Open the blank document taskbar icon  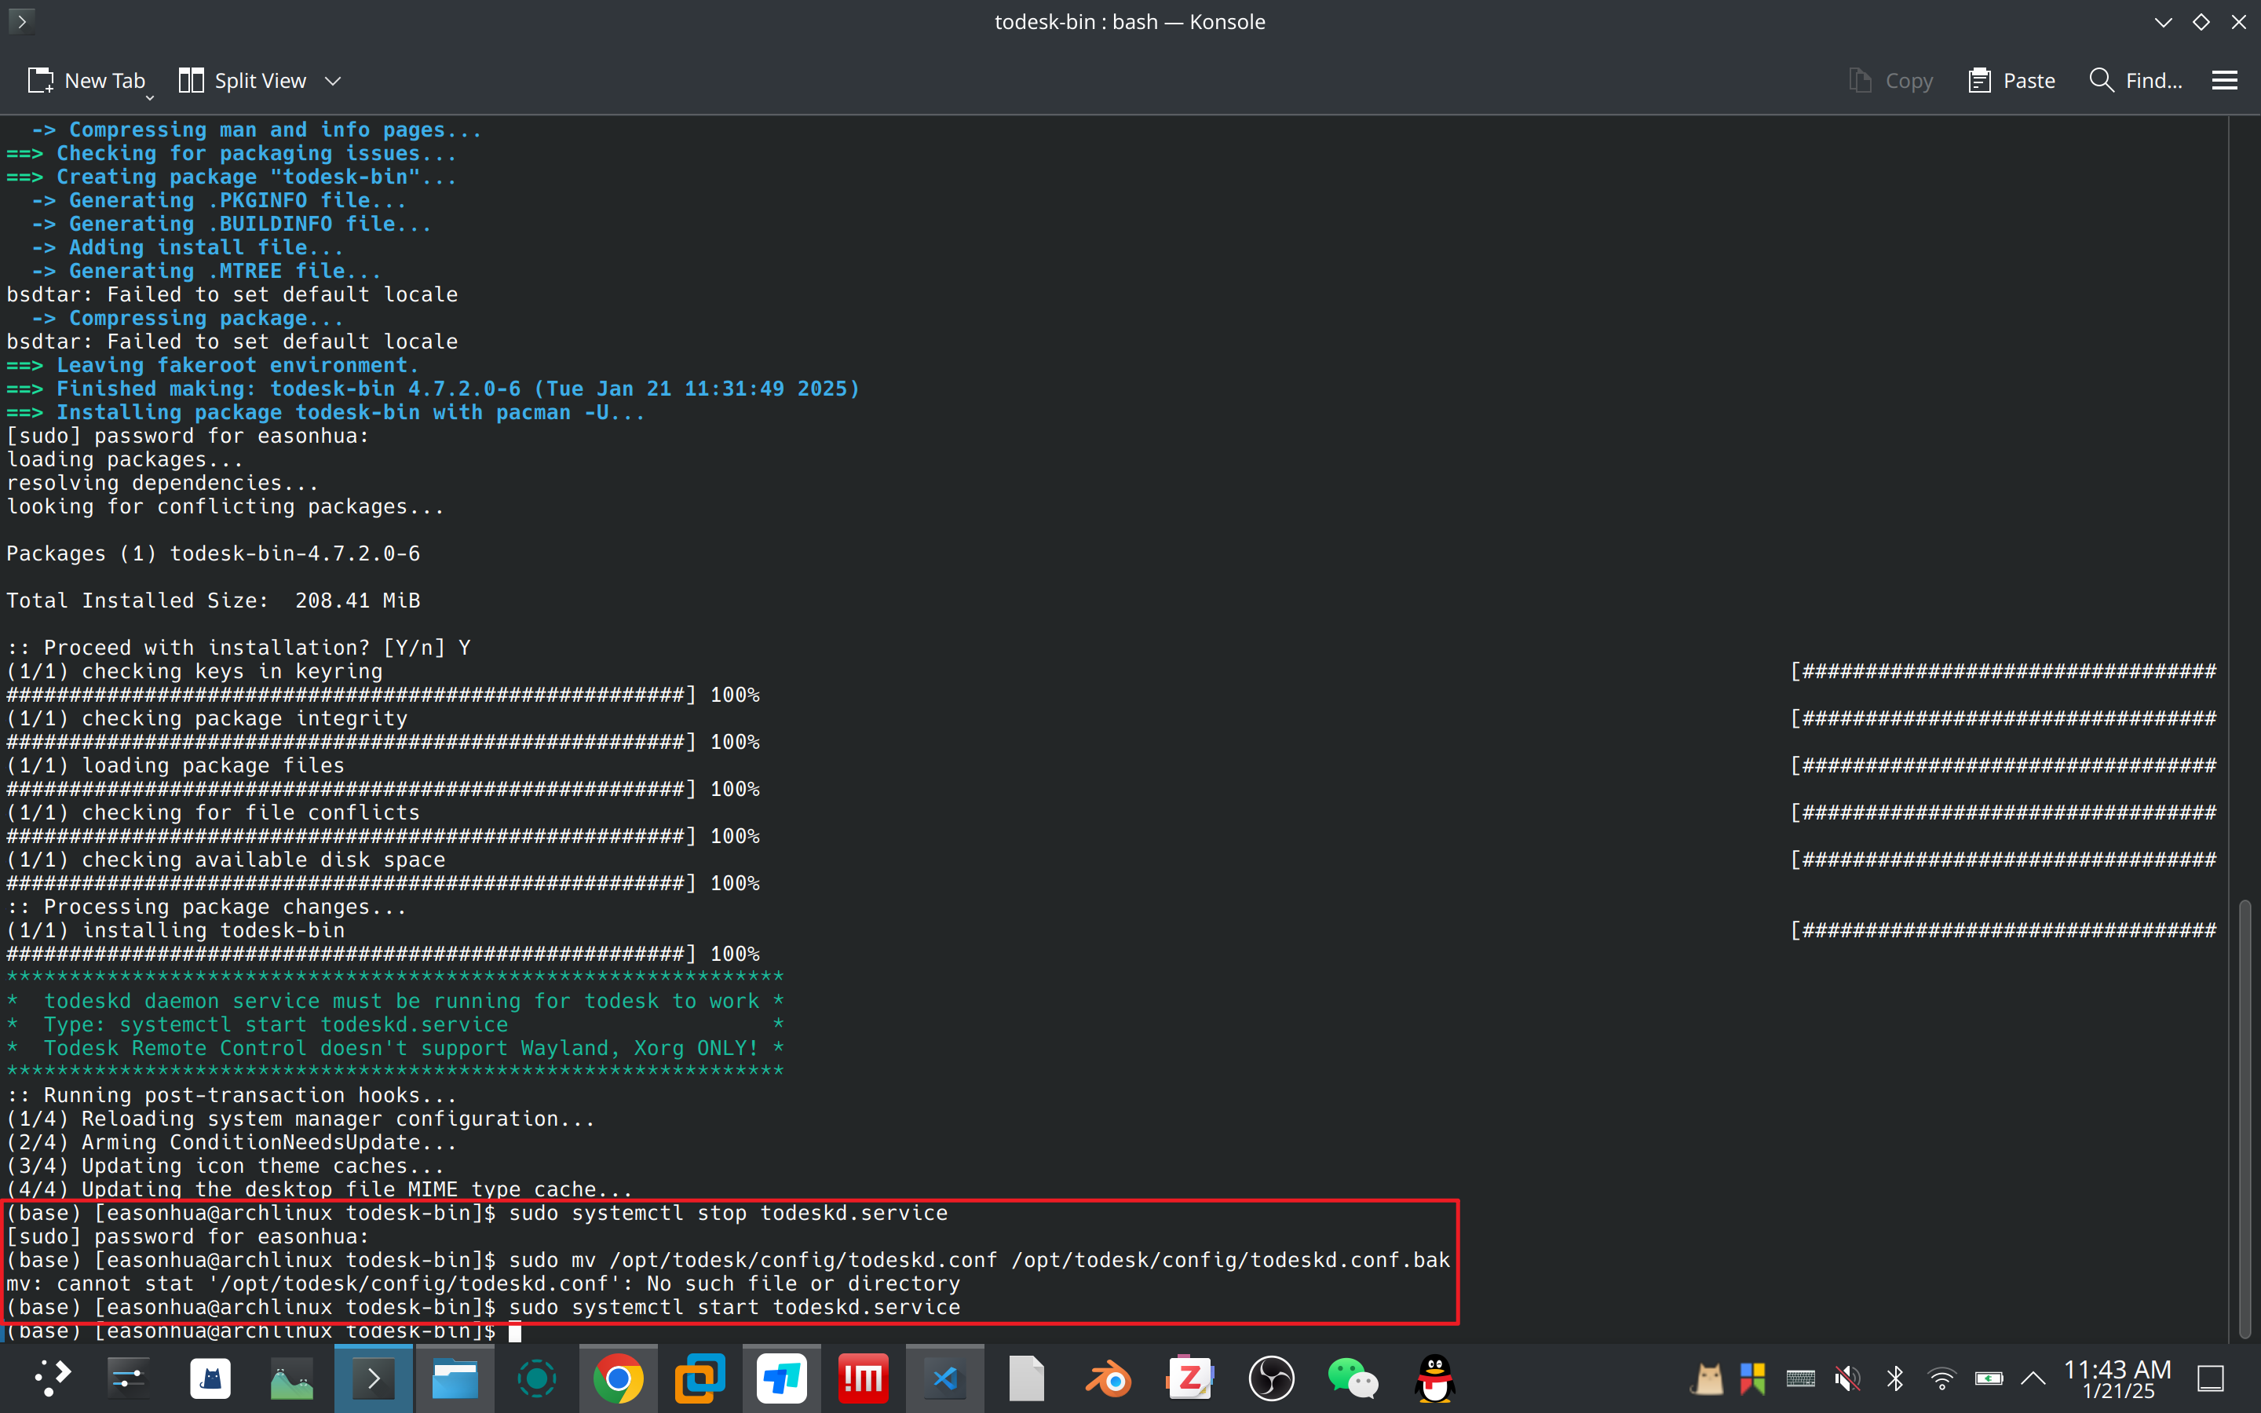(1027, 1378)
